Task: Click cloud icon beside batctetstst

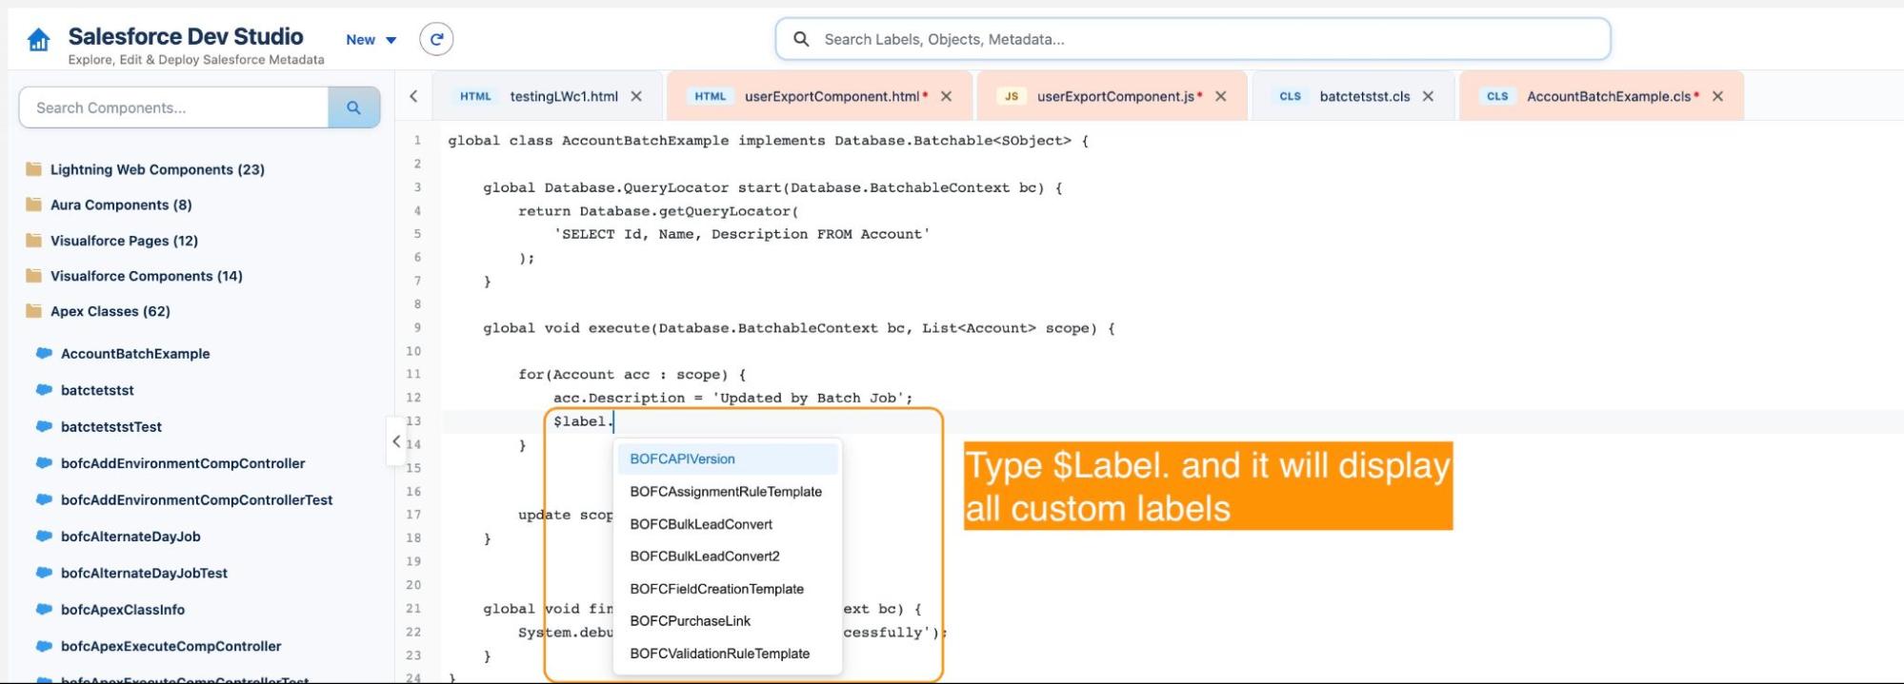Action: tap(44, 389)
